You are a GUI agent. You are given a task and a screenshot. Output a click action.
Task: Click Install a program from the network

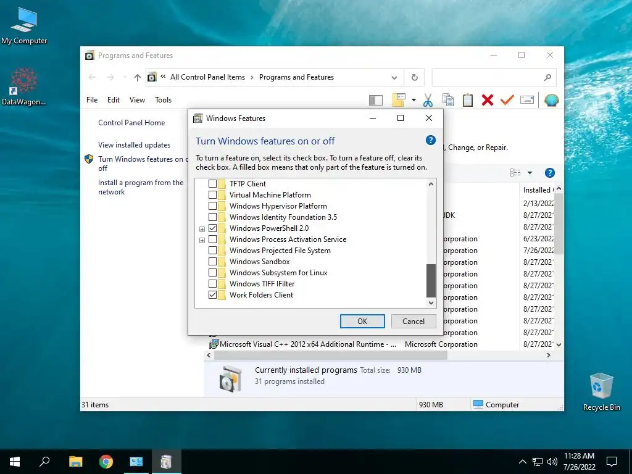click(x=141, y=187)
